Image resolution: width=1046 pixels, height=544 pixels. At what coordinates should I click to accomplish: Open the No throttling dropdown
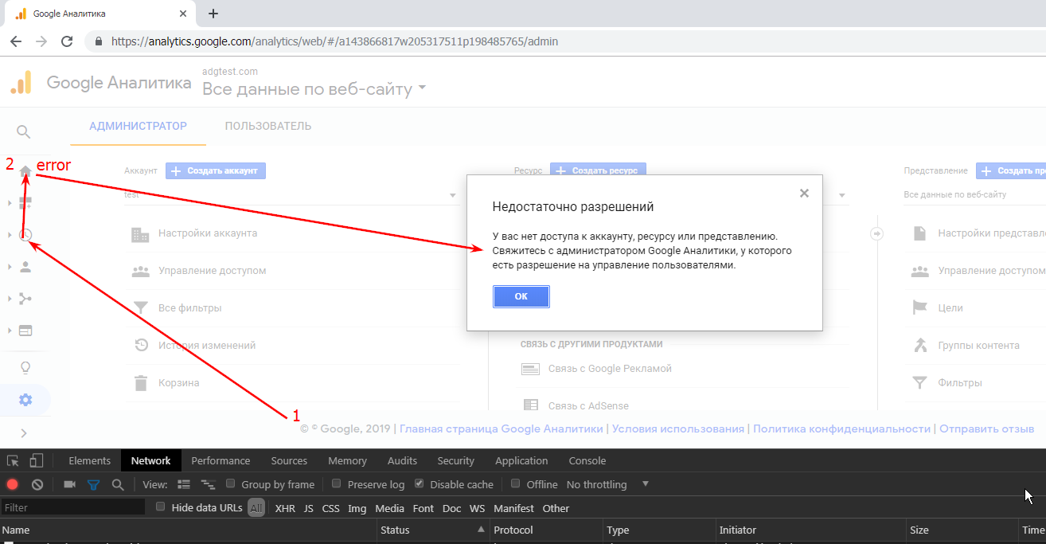(598, 483)
